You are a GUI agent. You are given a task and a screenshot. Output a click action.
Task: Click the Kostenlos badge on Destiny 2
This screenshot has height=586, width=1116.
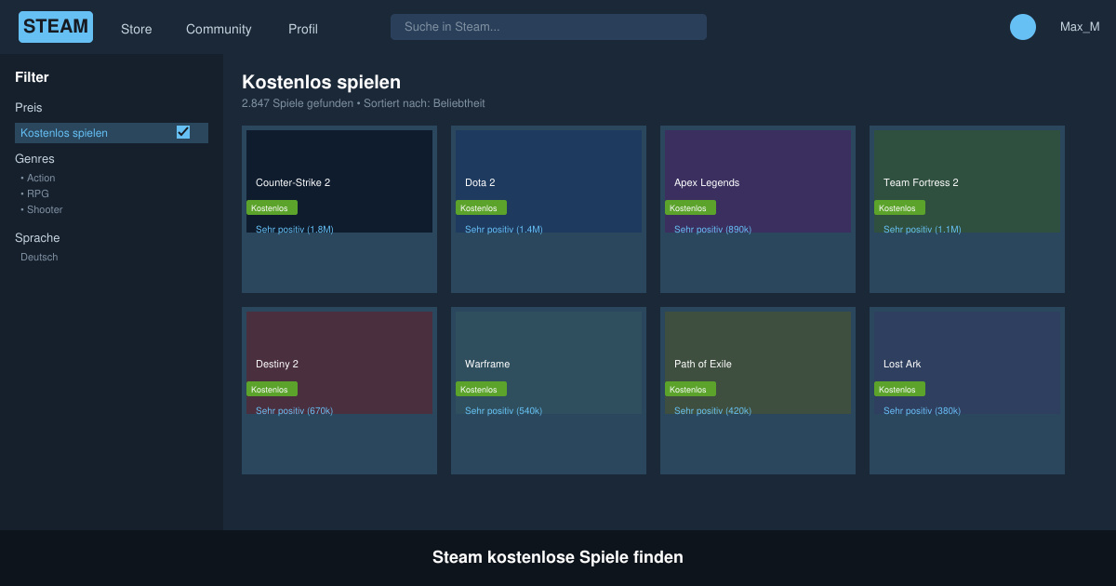coord(272,389)
